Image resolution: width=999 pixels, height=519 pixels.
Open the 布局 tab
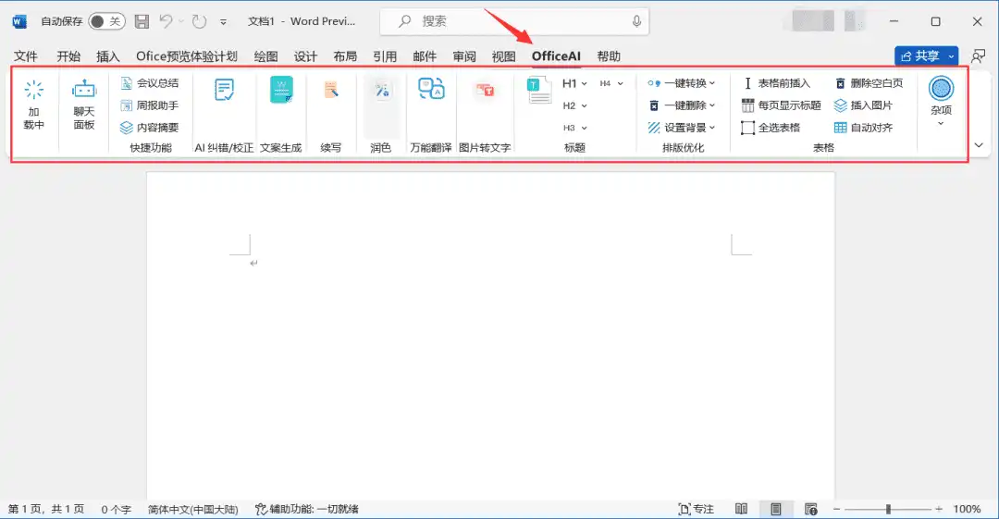coord(345,56)
